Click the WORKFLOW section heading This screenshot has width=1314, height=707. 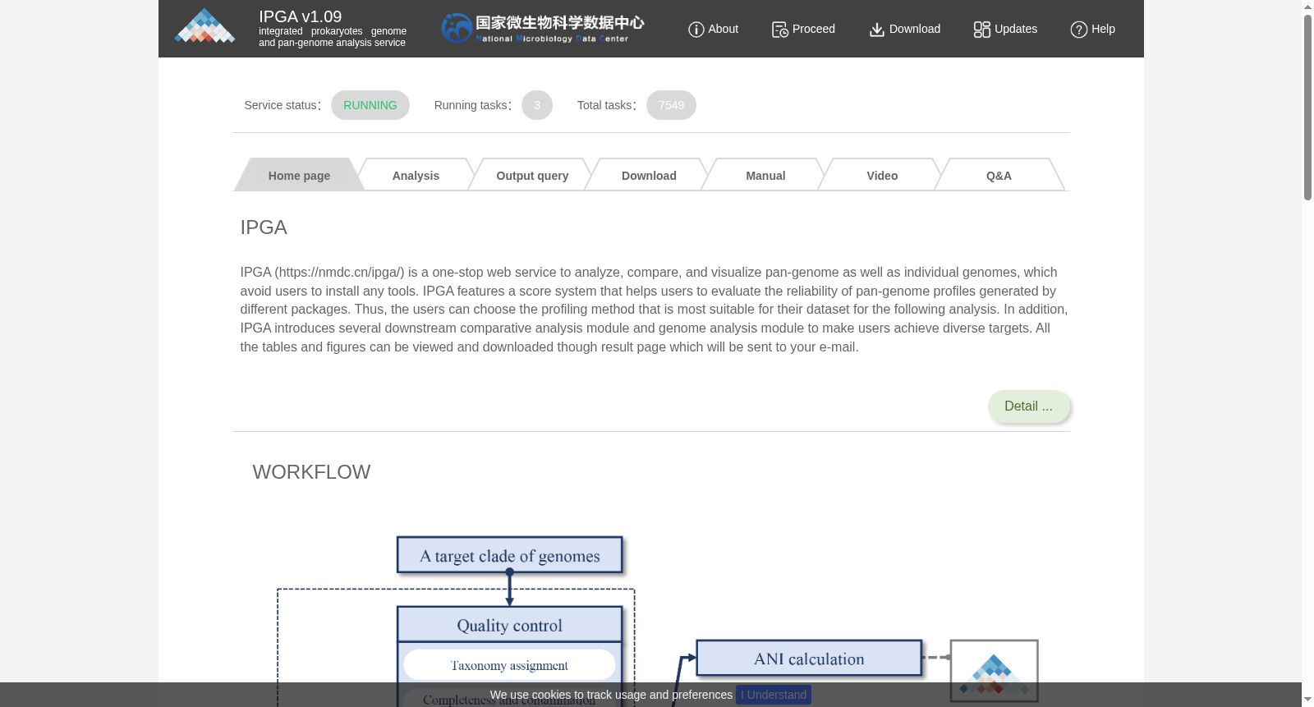click(311, 472)
